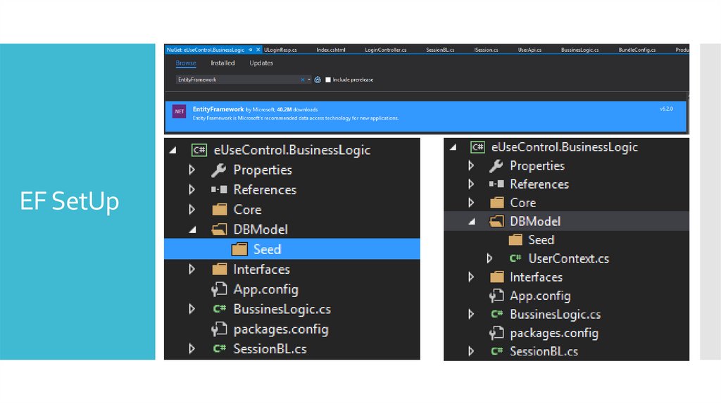The image size is (721, 404).
Task: Click the References icon in right tree
Action: (x=496, y=184)
